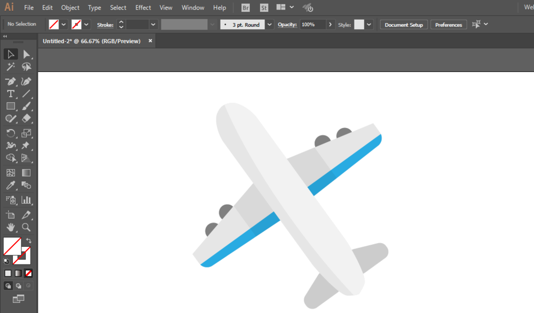The width and height of the screenshot is (534, 313).
Task: Select the Zoom magnifier tool
Action: pos(26,227)
